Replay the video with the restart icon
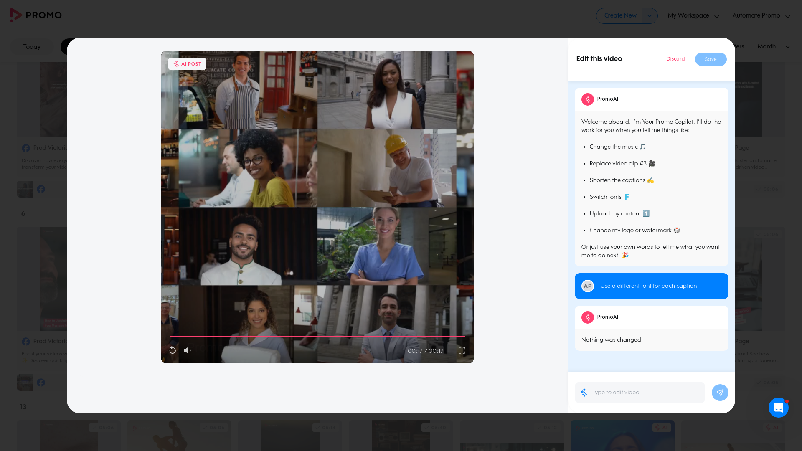 pyautogui.click(x=173, y=350)
